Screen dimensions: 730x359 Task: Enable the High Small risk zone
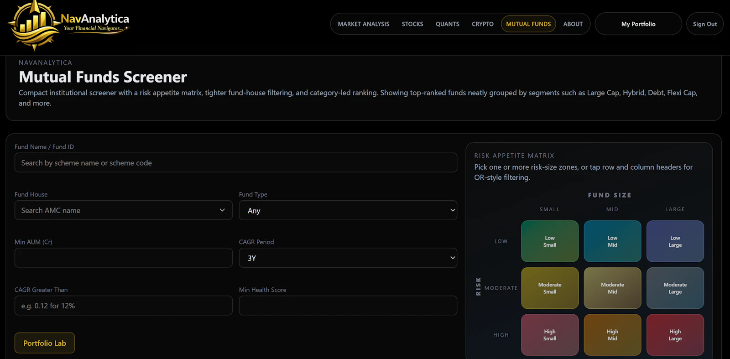[x=550, y=335]
